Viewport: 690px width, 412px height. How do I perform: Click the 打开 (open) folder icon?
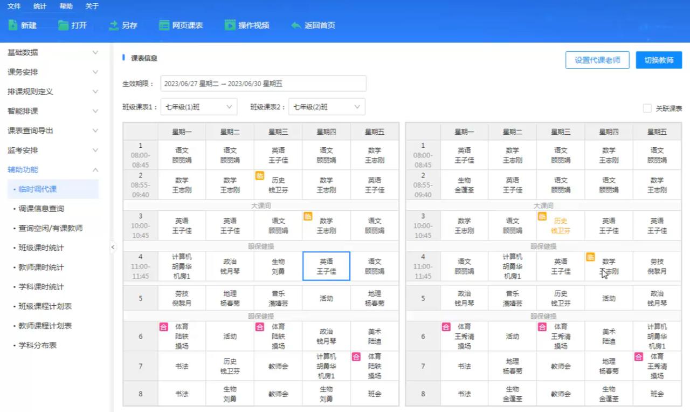coord(63,25)
